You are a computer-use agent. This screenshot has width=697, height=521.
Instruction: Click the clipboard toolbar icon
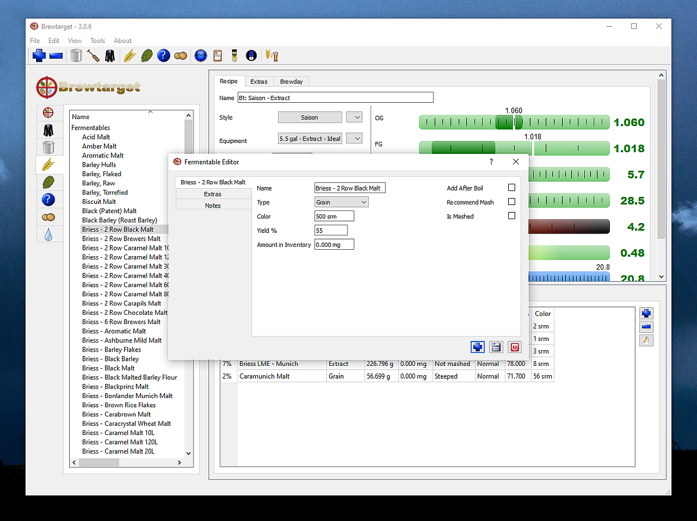click(218, 56)
